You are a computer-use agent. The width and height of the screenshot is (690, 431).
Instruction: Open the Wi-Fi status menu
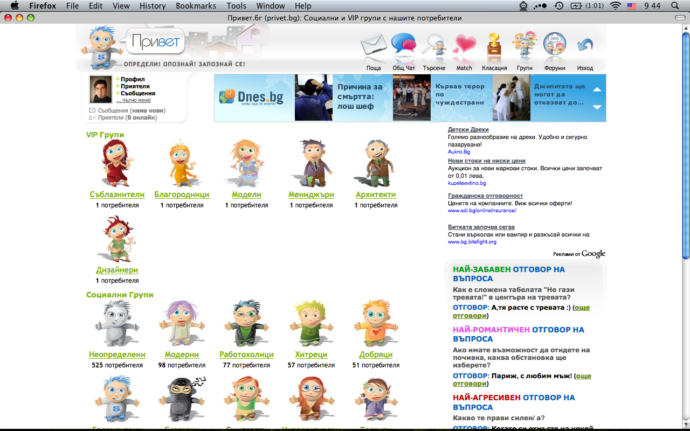click(x=615, y=5)
